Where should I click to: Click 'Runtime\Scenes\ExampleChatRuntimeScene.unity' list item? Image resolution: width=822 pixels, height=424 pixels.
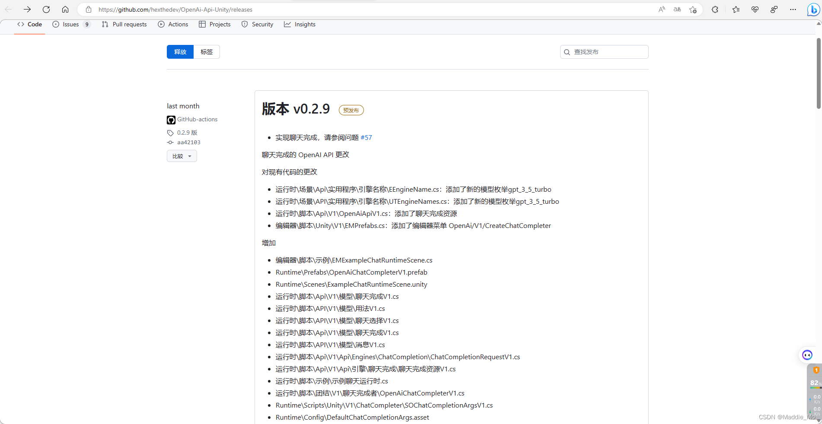(351, 284)
